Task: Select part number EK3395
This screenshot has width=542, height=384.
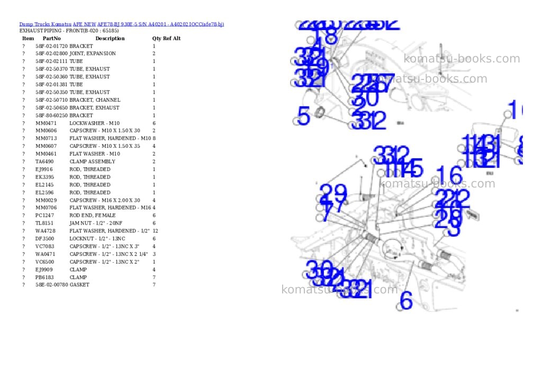Action: click(x=44, y=177)
